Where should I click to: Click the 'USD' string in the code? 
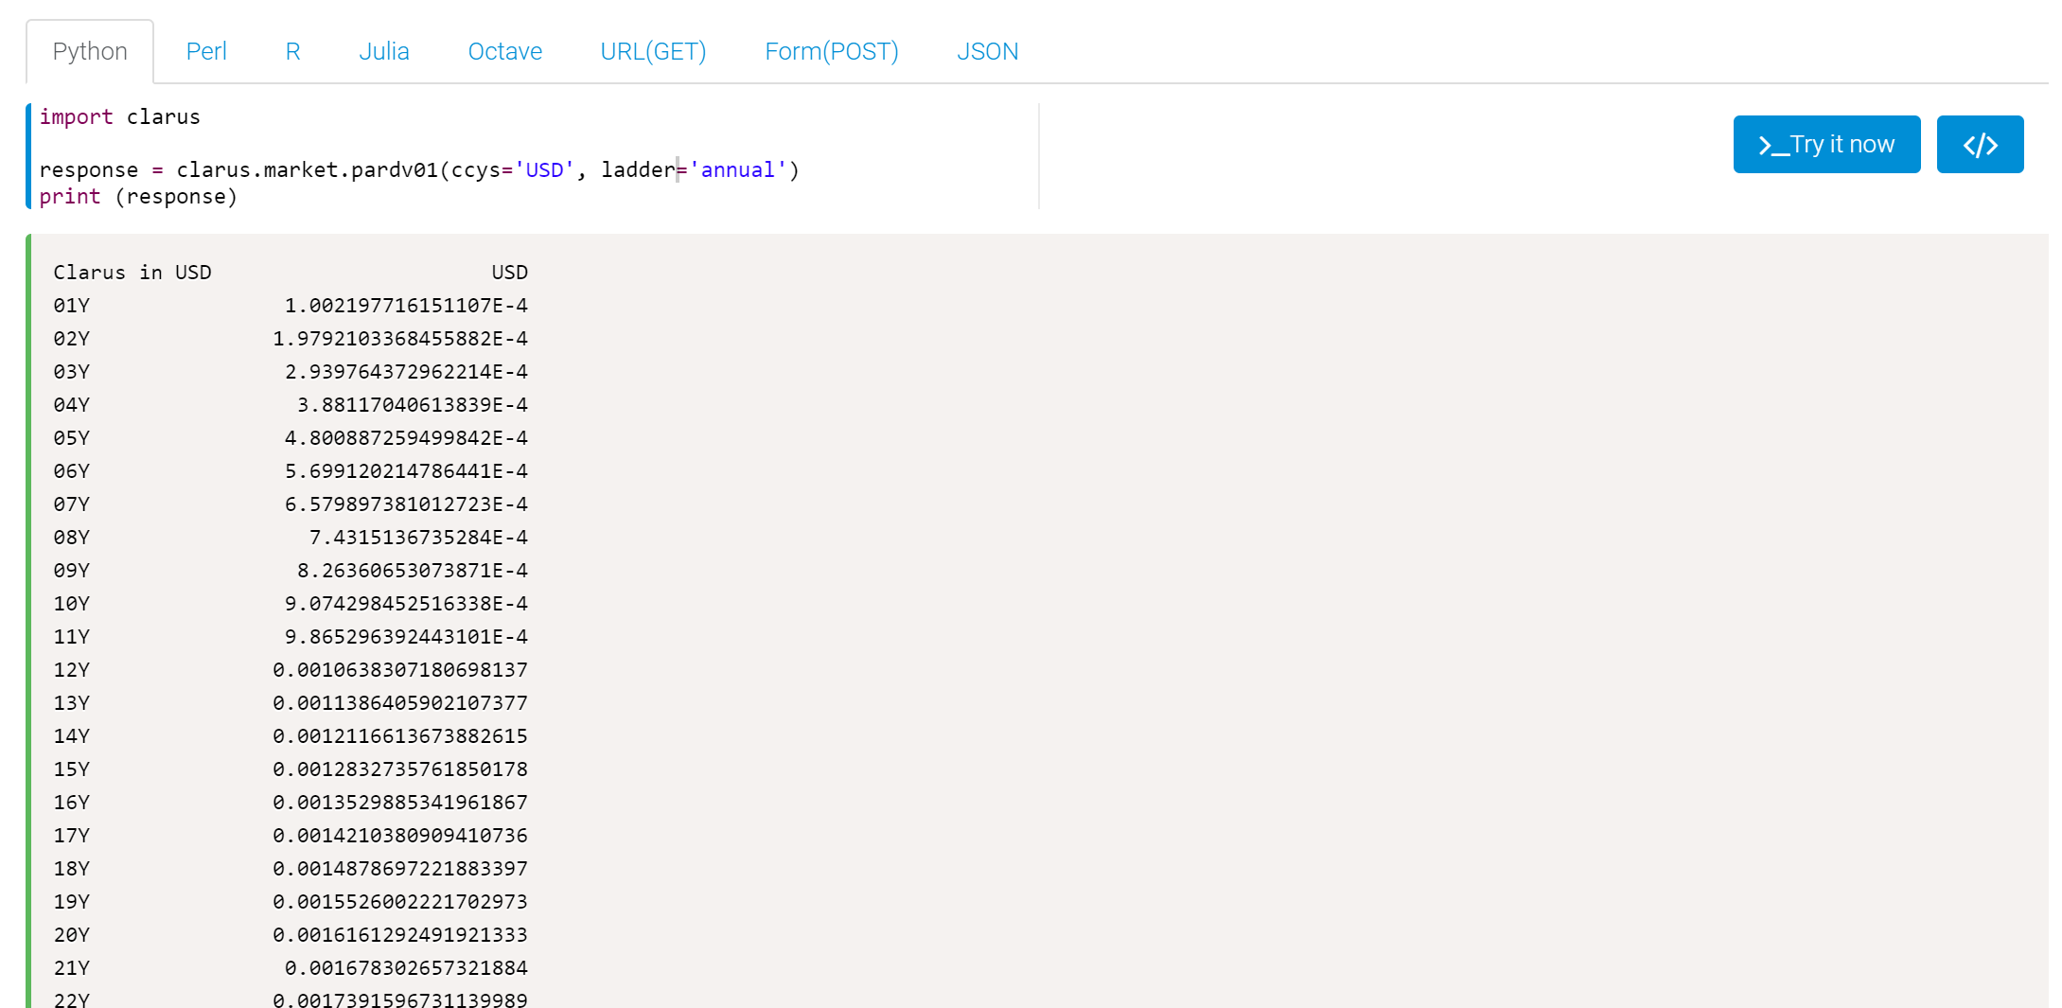[x=544, y=170]
